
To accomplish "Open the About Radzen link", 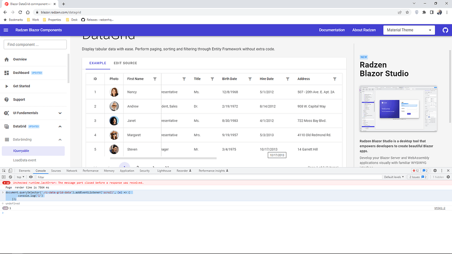I will point(364,30).
